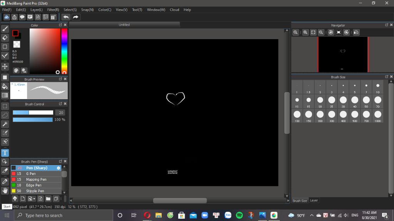Select the transparent color swatch
This screenshot has width=394, height=221.
pos(17,45)
